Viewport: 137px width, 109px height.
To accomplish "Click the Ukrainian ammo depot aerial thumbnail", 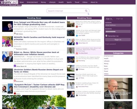I will [x=8, y=74].
